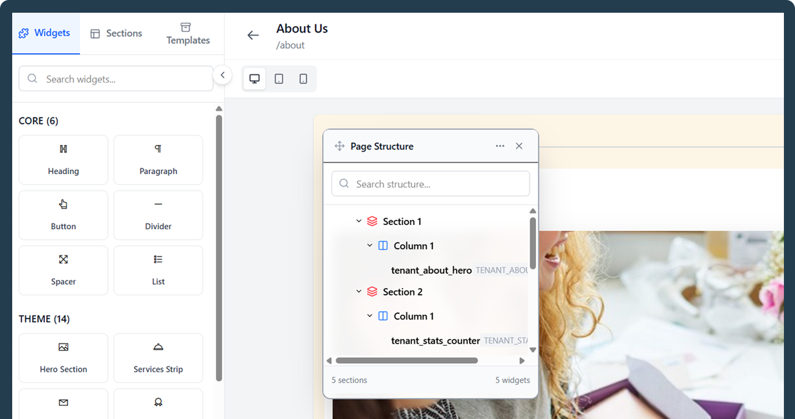Insert the Spacer widget
795x419 pixels.
coord(63,271)
